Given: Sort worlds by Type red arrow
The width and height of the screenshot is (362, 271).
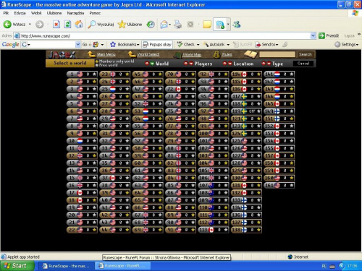Looking at the screenshot, I should click(x=264, y=64).
